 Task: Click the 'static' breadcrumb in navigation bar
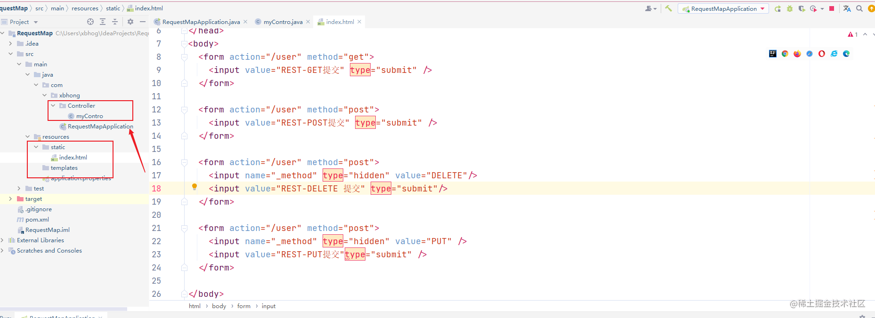tap(113, 8)
